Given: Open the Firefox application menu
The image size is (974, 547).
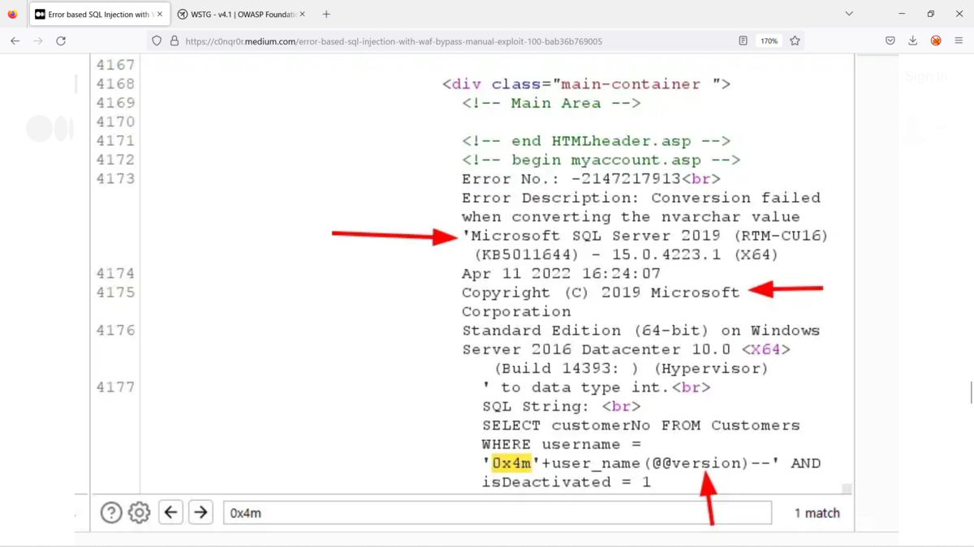Looking at the screenshot, I should click(959, 41).
